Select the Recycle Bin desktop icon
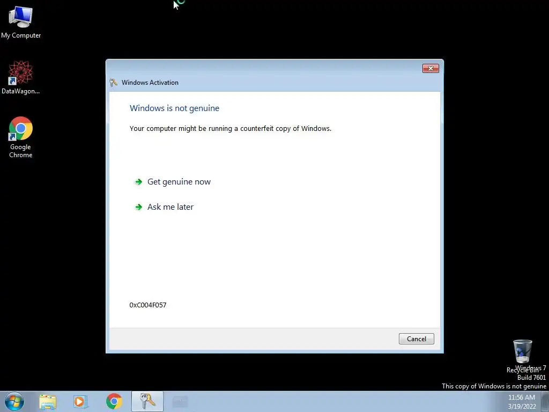The image size is (549, 412). [x=522, y=356]
